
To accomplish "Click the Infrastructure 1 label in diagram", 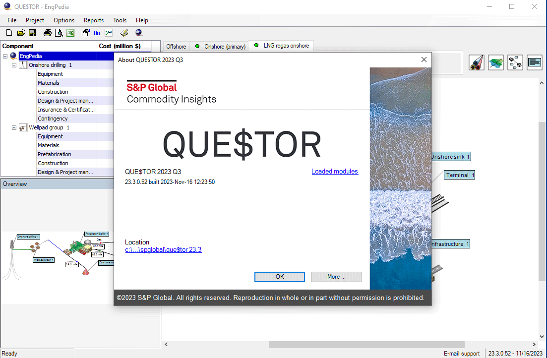I will click(450, 244).
